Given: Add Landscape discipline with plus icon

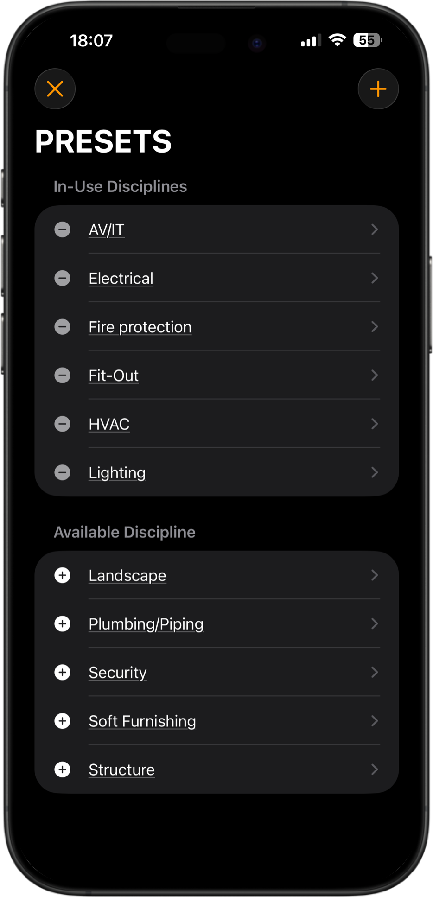Looking at the screenshot, I should click(x=63, y=575).
